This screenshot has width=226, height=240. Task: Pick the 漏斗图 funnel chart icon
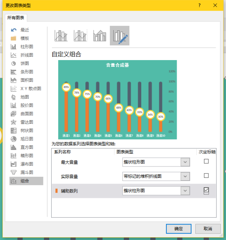[14, 172]
